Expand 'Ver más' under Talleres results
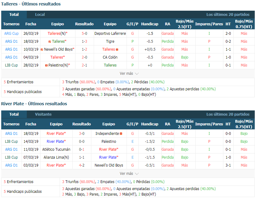This screenshot has height=198, width=255. 129,74
